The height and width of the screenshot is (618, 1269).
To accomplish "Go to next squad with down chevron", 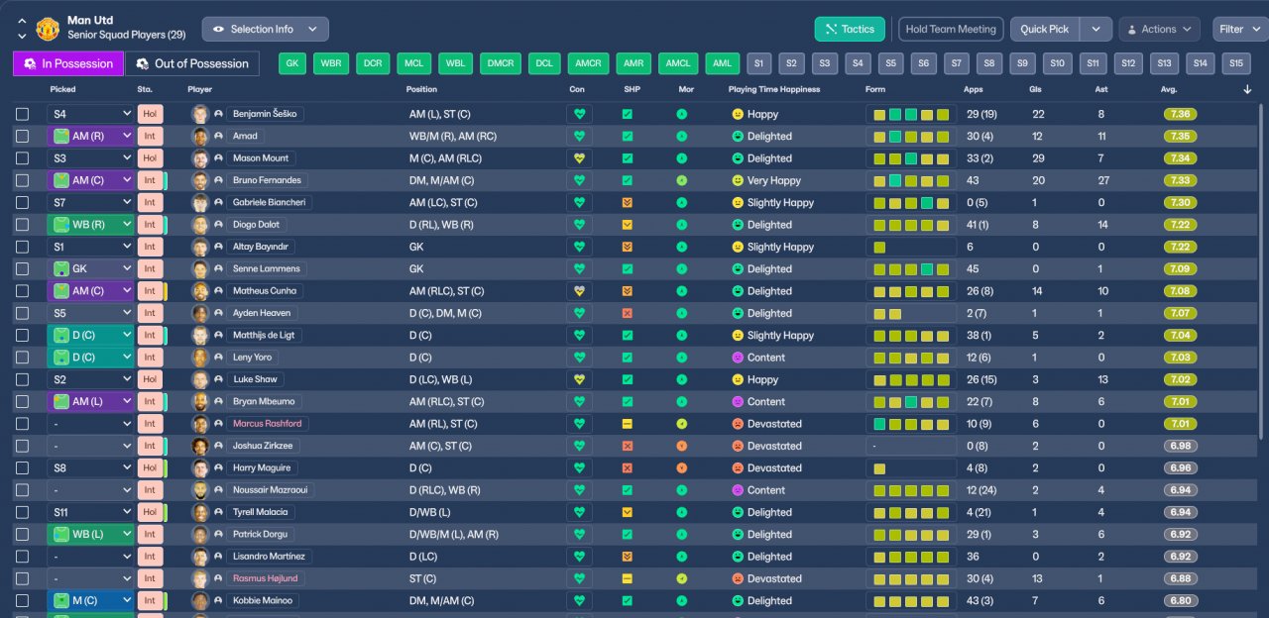I will coord(22,37).
